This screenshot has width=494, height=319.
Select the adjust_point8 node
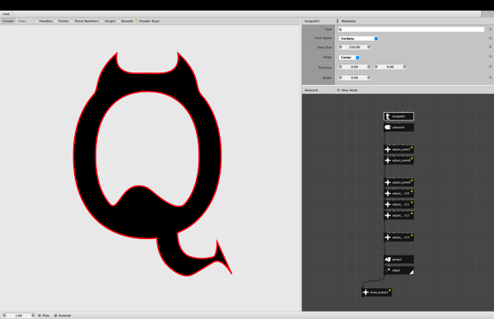point(398,160)
